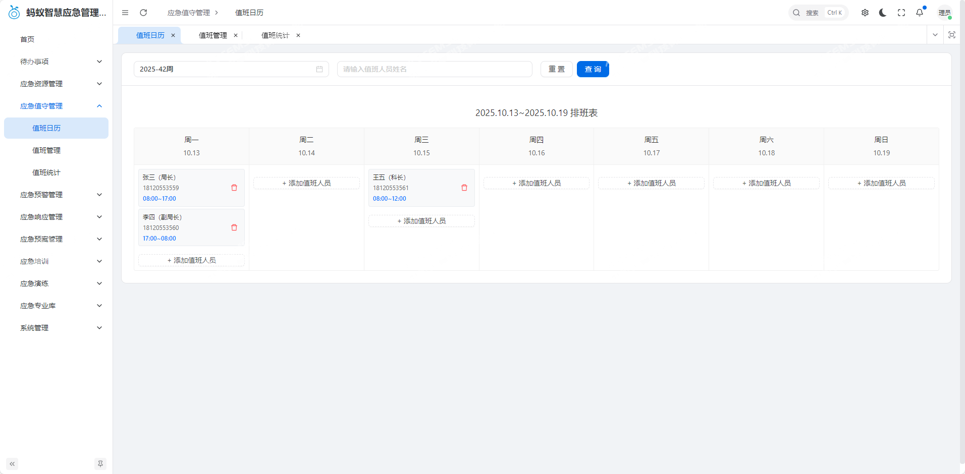The image size is (965, 474).
Task: Toggle dark mode moon icon
Action: click(x=883, y=13)
